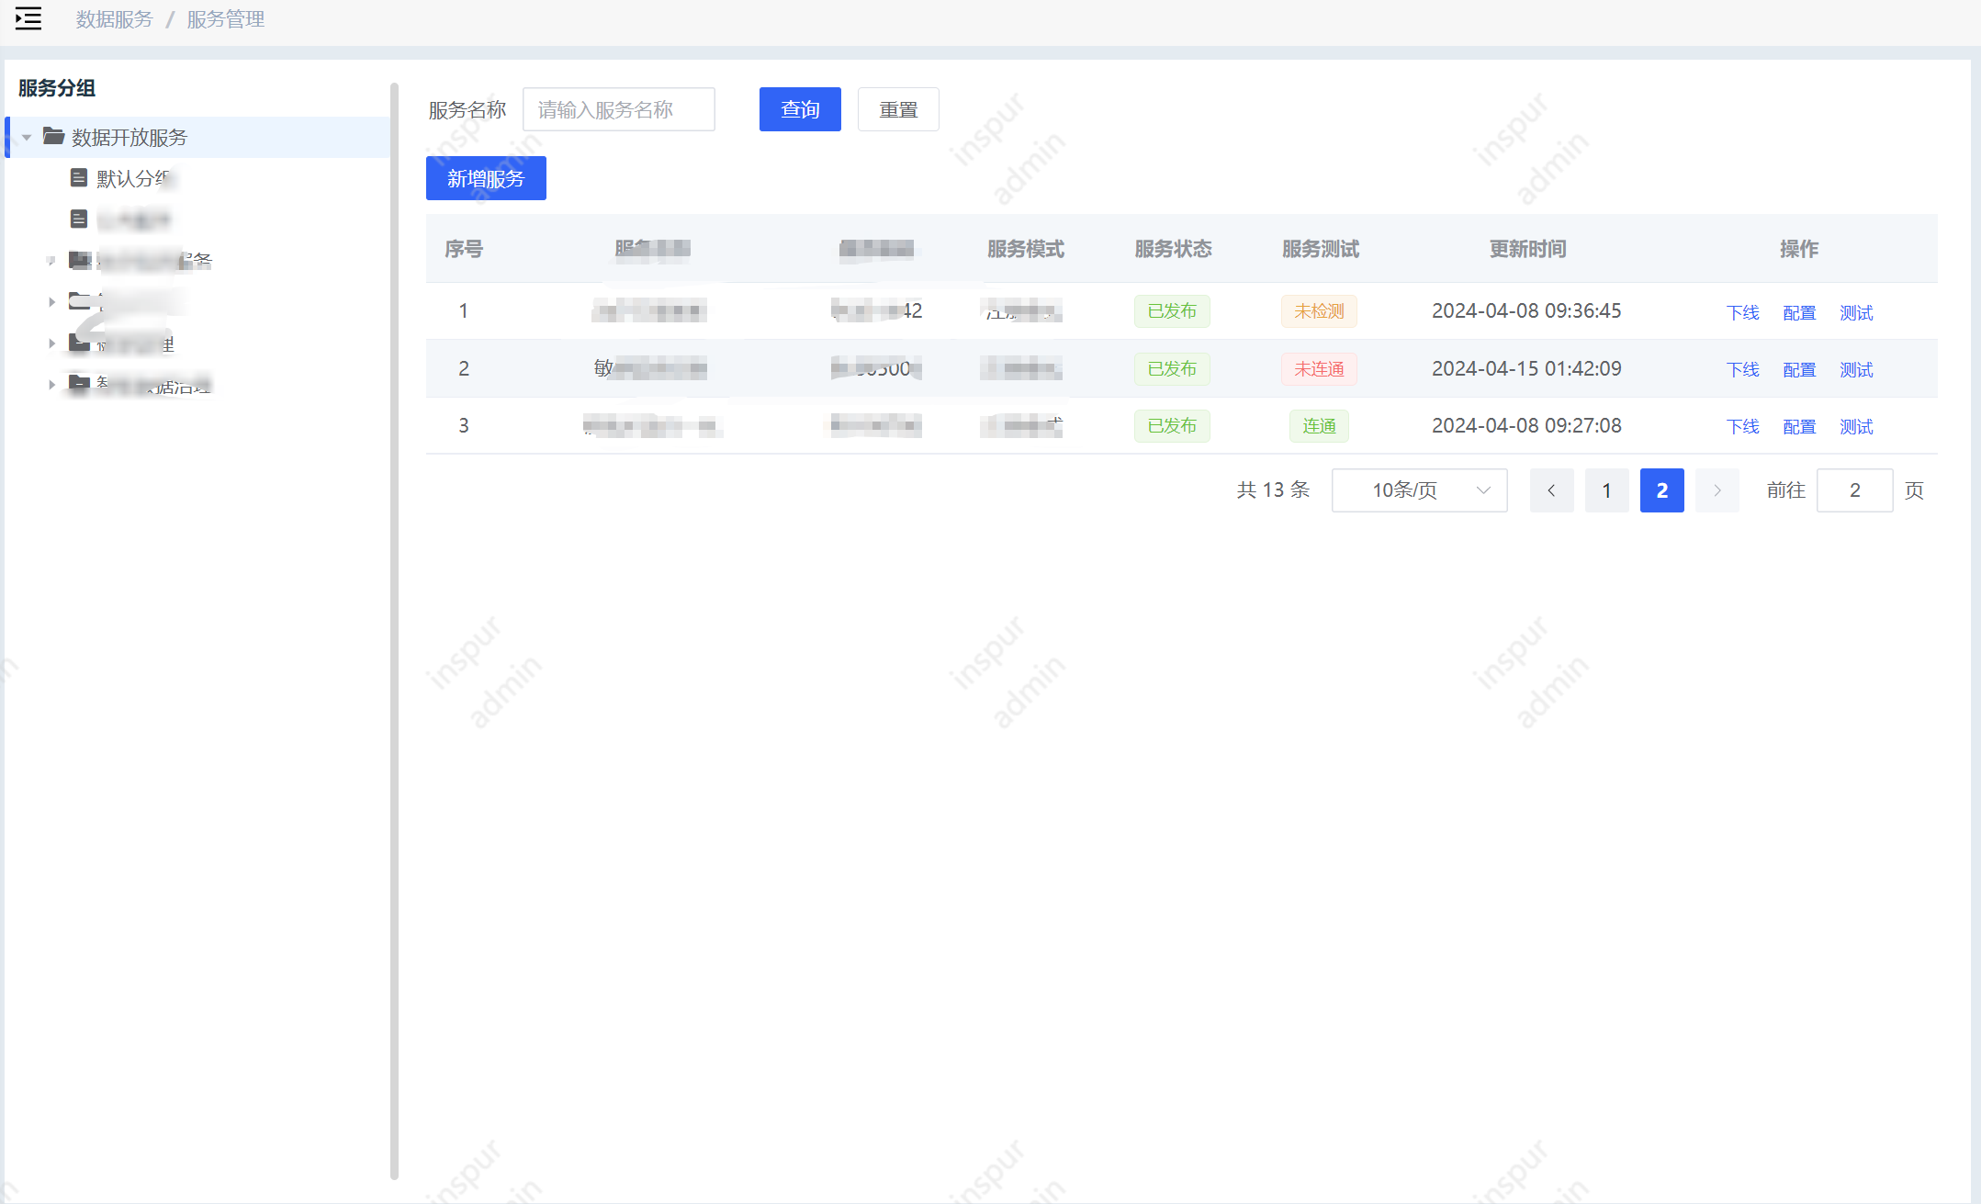Focus the 前往 page number input
1981x1204 pixels.
[1854, 490]
